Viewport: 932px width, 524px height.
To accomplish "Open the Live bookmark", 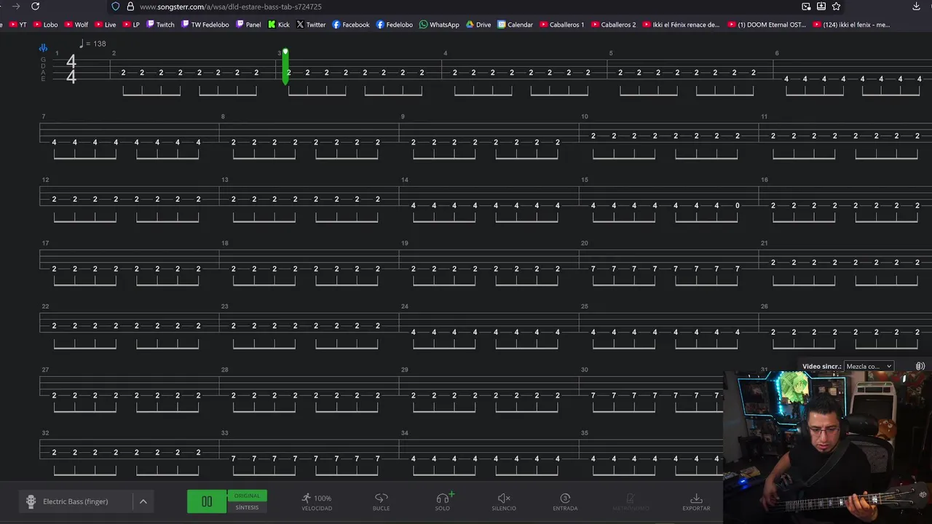I will point(106,25).
